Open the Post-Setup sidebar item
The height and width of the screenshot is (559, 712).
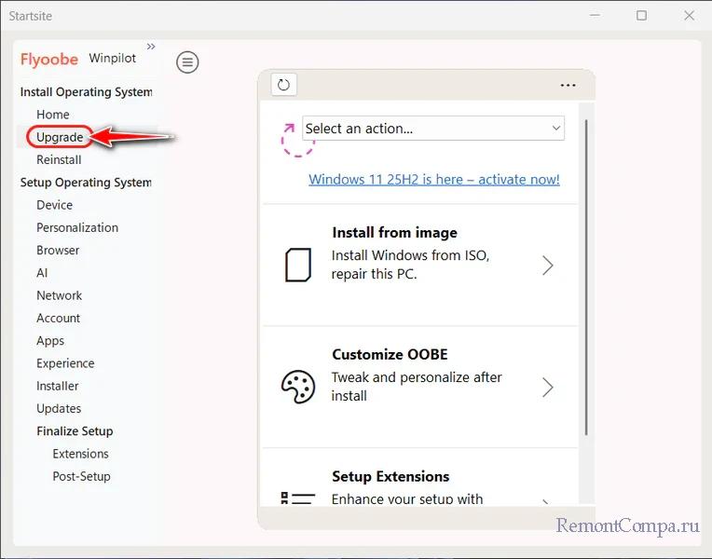tap(81, 476)
